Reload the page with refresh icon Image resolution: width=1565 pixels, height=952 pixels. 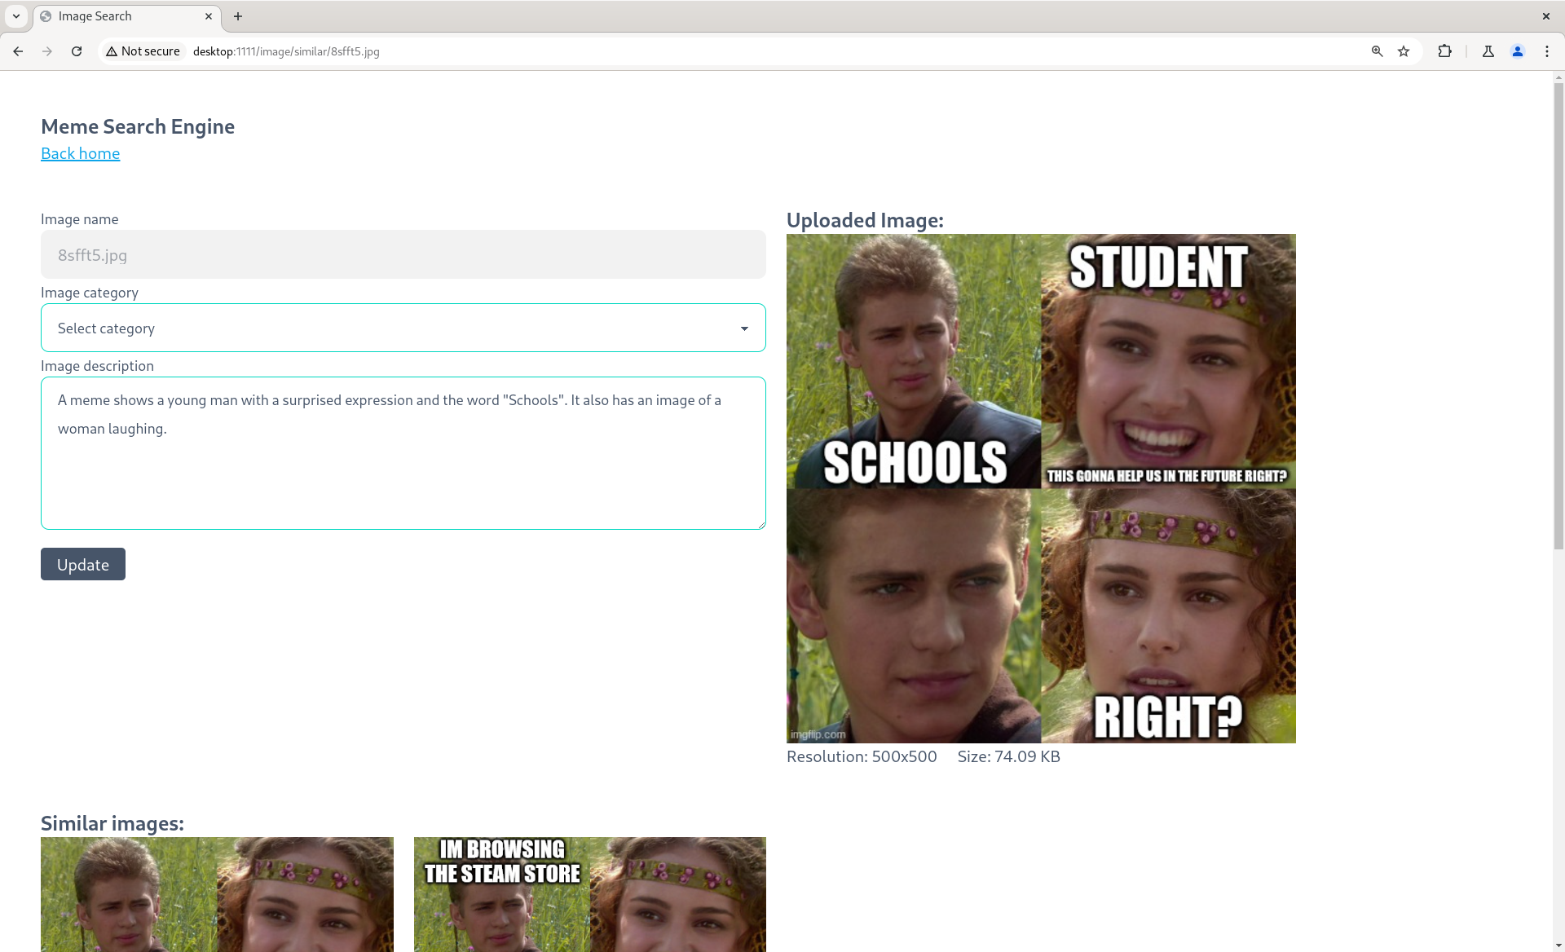point(77,51)
